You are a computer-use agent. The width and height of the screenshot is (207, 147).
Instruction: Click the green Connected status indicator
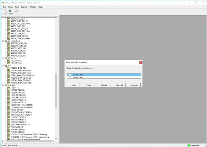tap(189, 145)
